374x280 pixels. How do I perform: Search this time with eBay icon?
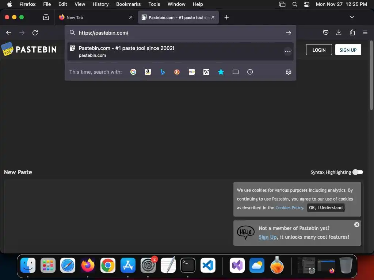[192, 72]
